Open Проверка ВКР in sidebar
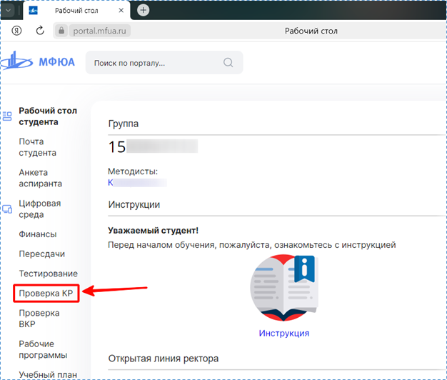447x380 pixels. tap(39, 319)
